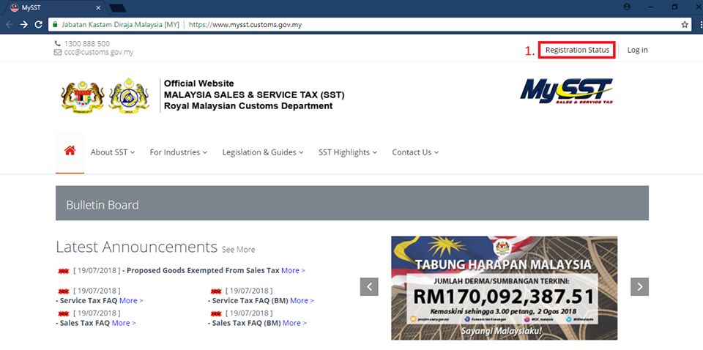Click the envelope icon beside email address
The height and width of the screenshot is (350, 703).
pyautogui.click(x=57, y=52)
